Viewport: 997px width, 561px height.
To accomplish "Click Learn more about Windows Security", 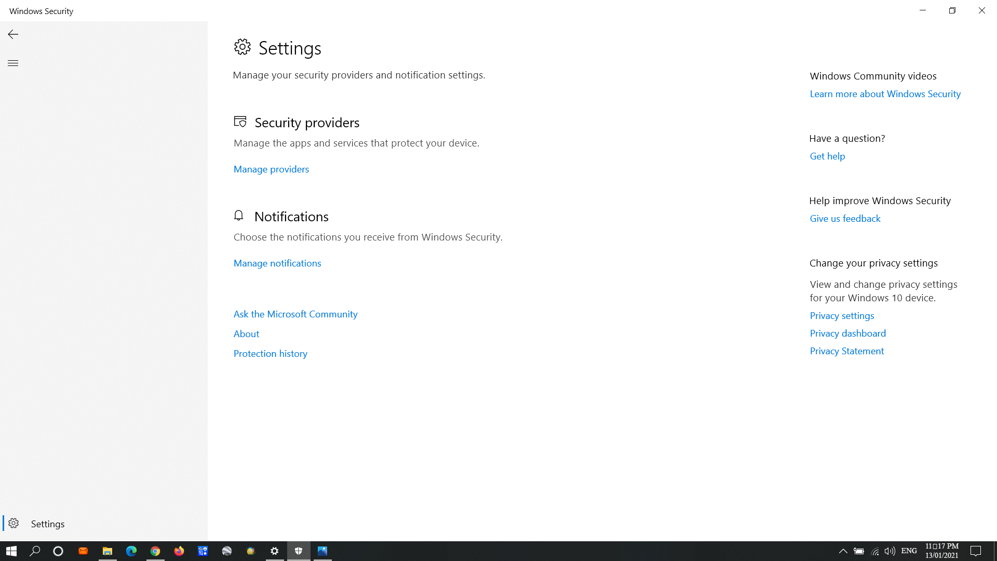I will tap(885, 94).
